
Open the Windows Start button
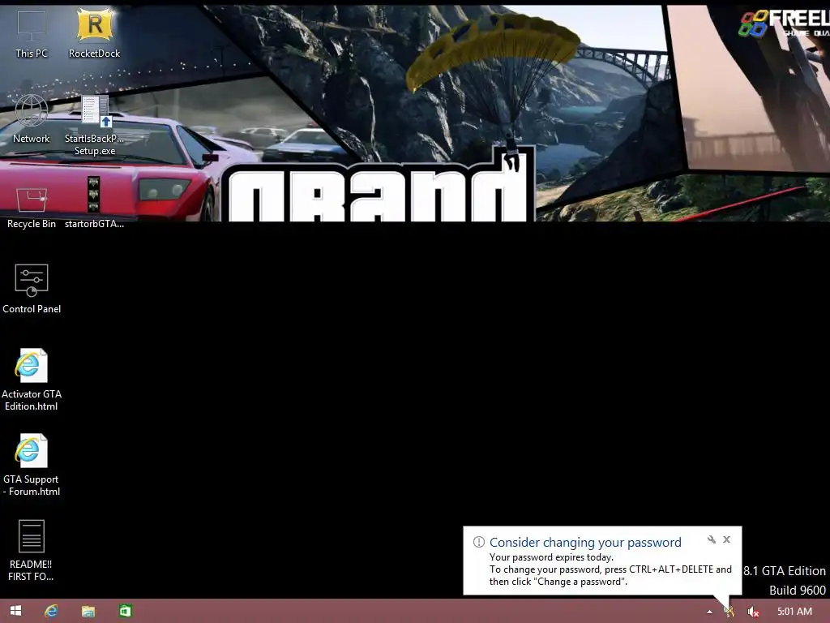pos(16,611)
